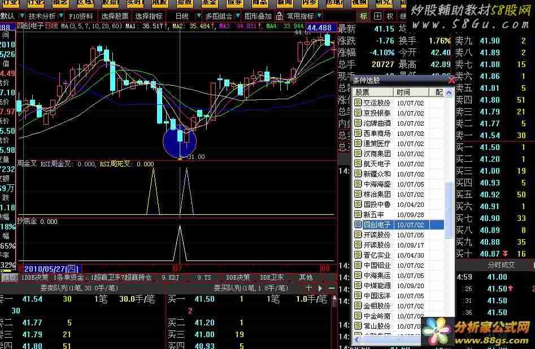Switch to the 9.KDJ indicator tab
This screenshot has width=535, height=349.
pyautogui.click(x=170, y=277)
